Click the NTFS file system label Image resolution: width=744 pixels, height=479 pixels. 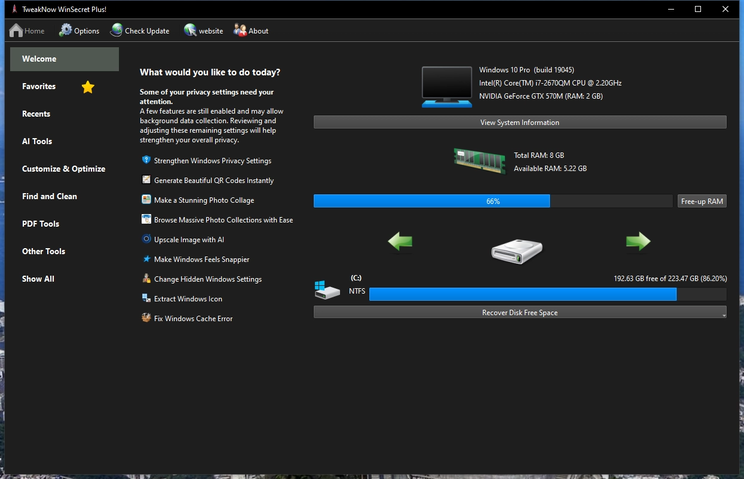(x=357, y=292)
